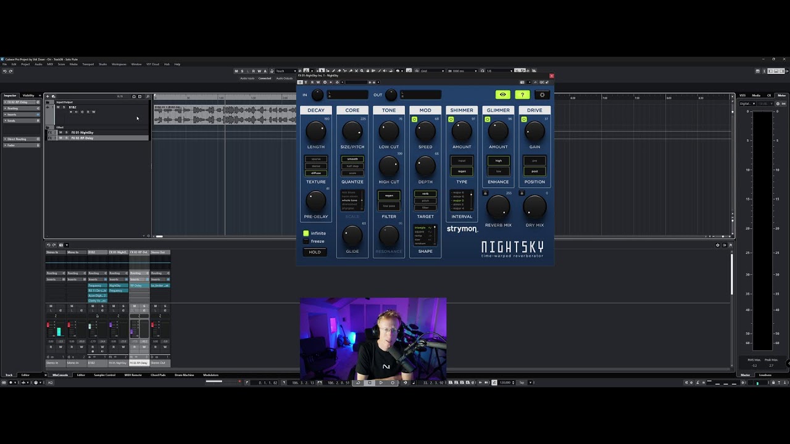This screenshot has height=444, width=790.
Task: Select pitch as the MOD target
Action: tap(425, 200)
